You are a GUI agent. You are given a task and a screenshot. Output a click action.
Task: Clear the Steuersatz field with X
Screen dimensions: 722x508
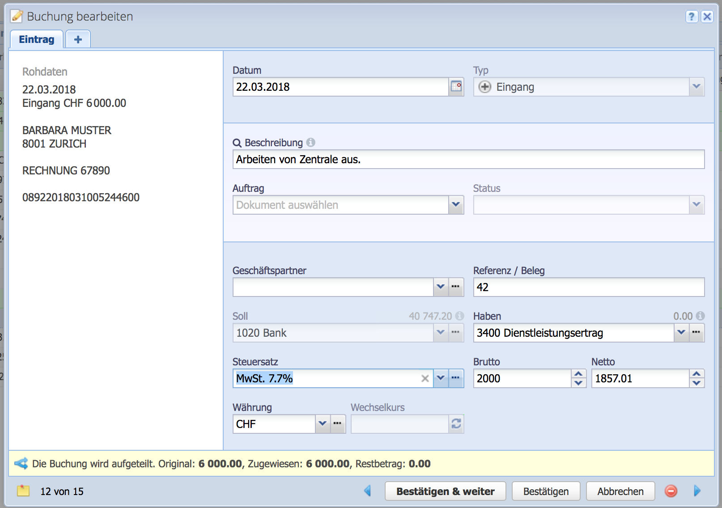tap(425, 378)
